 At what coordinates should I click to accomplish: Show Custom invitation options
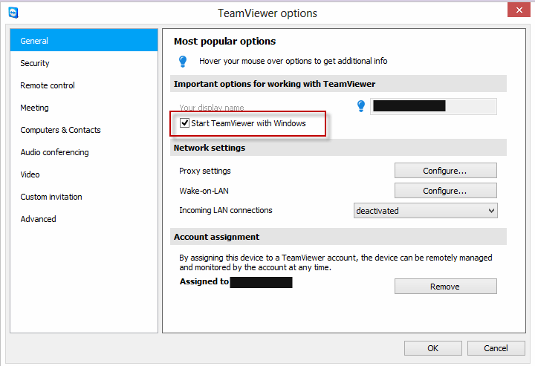click(51, 197)
